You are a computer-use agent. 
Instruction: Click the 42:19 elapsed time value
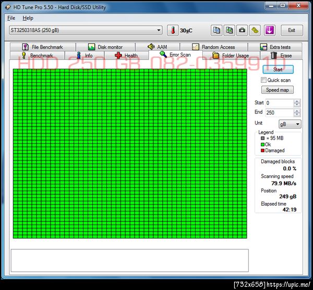[x=290, y=209]
